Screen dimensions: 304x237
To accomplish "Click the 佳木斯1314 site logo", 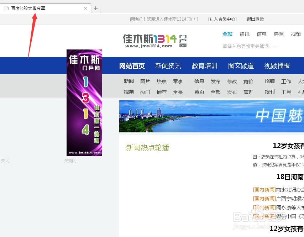I will tap(155, 41).
